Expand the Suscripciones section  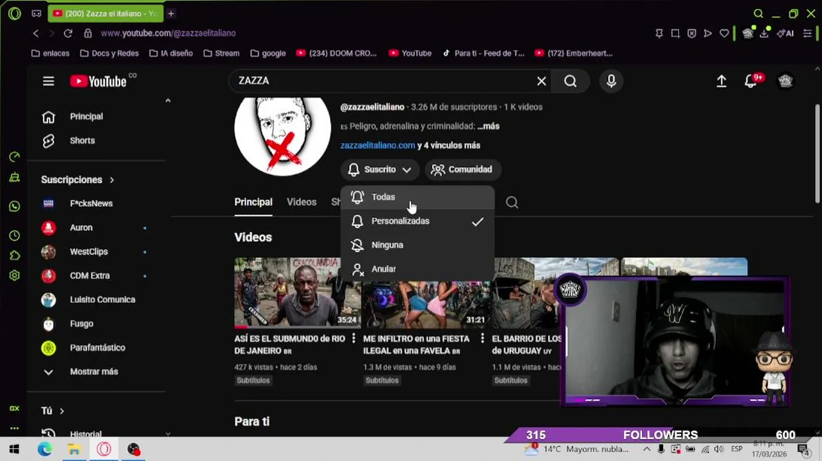(x=77, y=180)
